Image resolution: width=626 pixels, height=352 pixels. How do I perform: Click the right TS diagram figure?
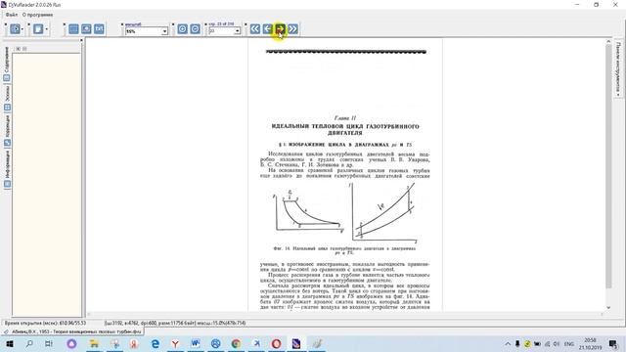[384, 212]
